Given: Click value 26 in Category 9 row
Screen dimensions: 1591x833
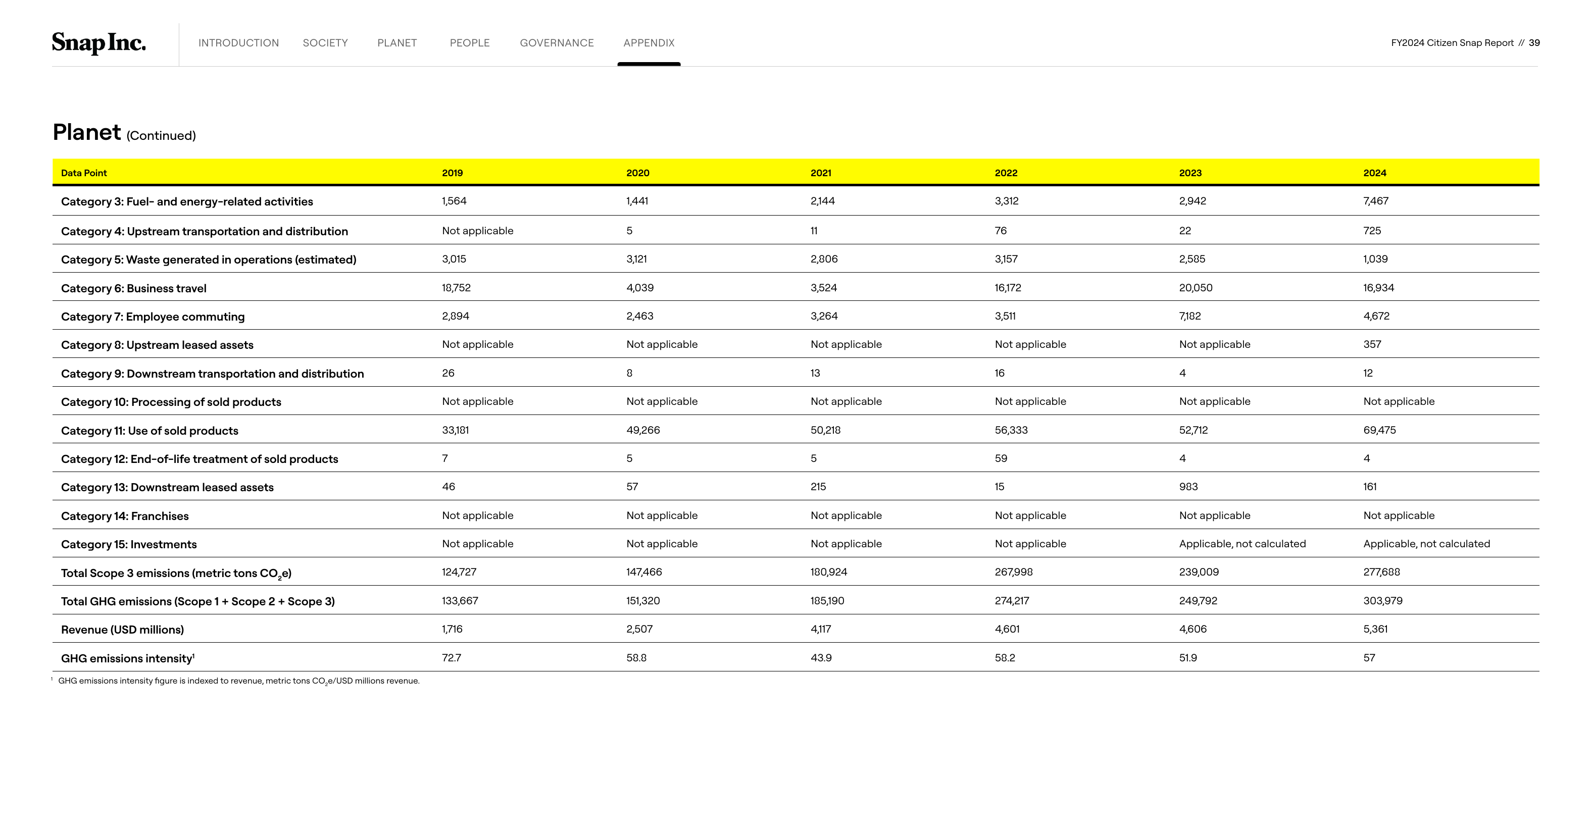Looking at the screenshot, I should pos(448,373).
